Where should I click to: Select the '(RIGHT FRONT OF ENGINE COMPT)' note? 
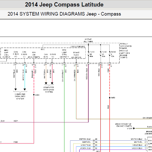(123, 125)
